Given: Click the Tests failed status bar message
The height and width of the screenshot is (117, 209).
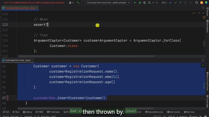Looking at the screenshot, I should point(29,116).
